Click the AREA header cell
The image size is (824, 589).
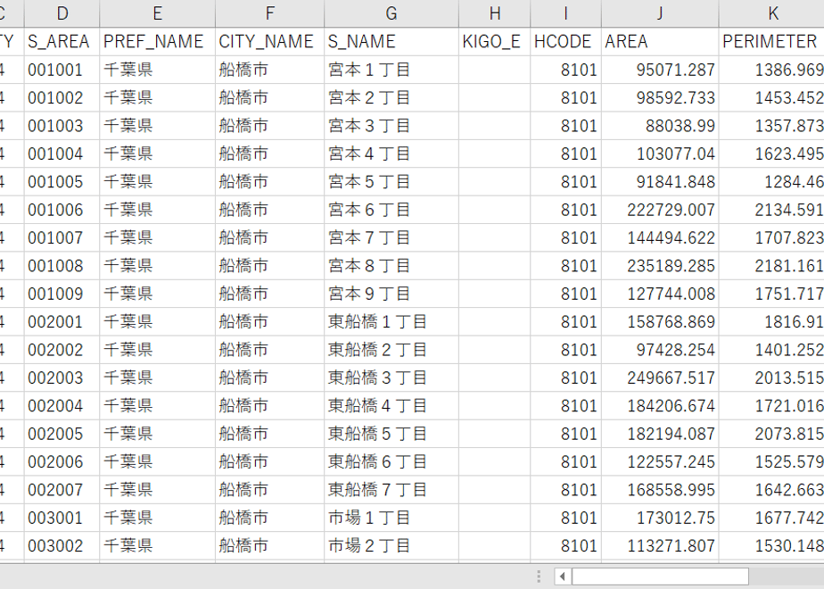[660, 42]
